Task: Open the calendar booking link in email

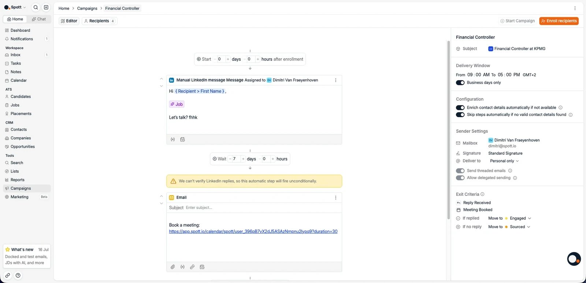Action: (253, 232)
